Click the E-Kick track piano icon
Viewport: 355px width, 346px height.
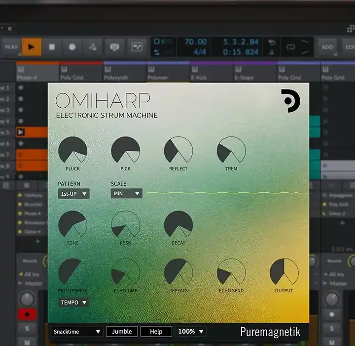click(x=195, y=69)
